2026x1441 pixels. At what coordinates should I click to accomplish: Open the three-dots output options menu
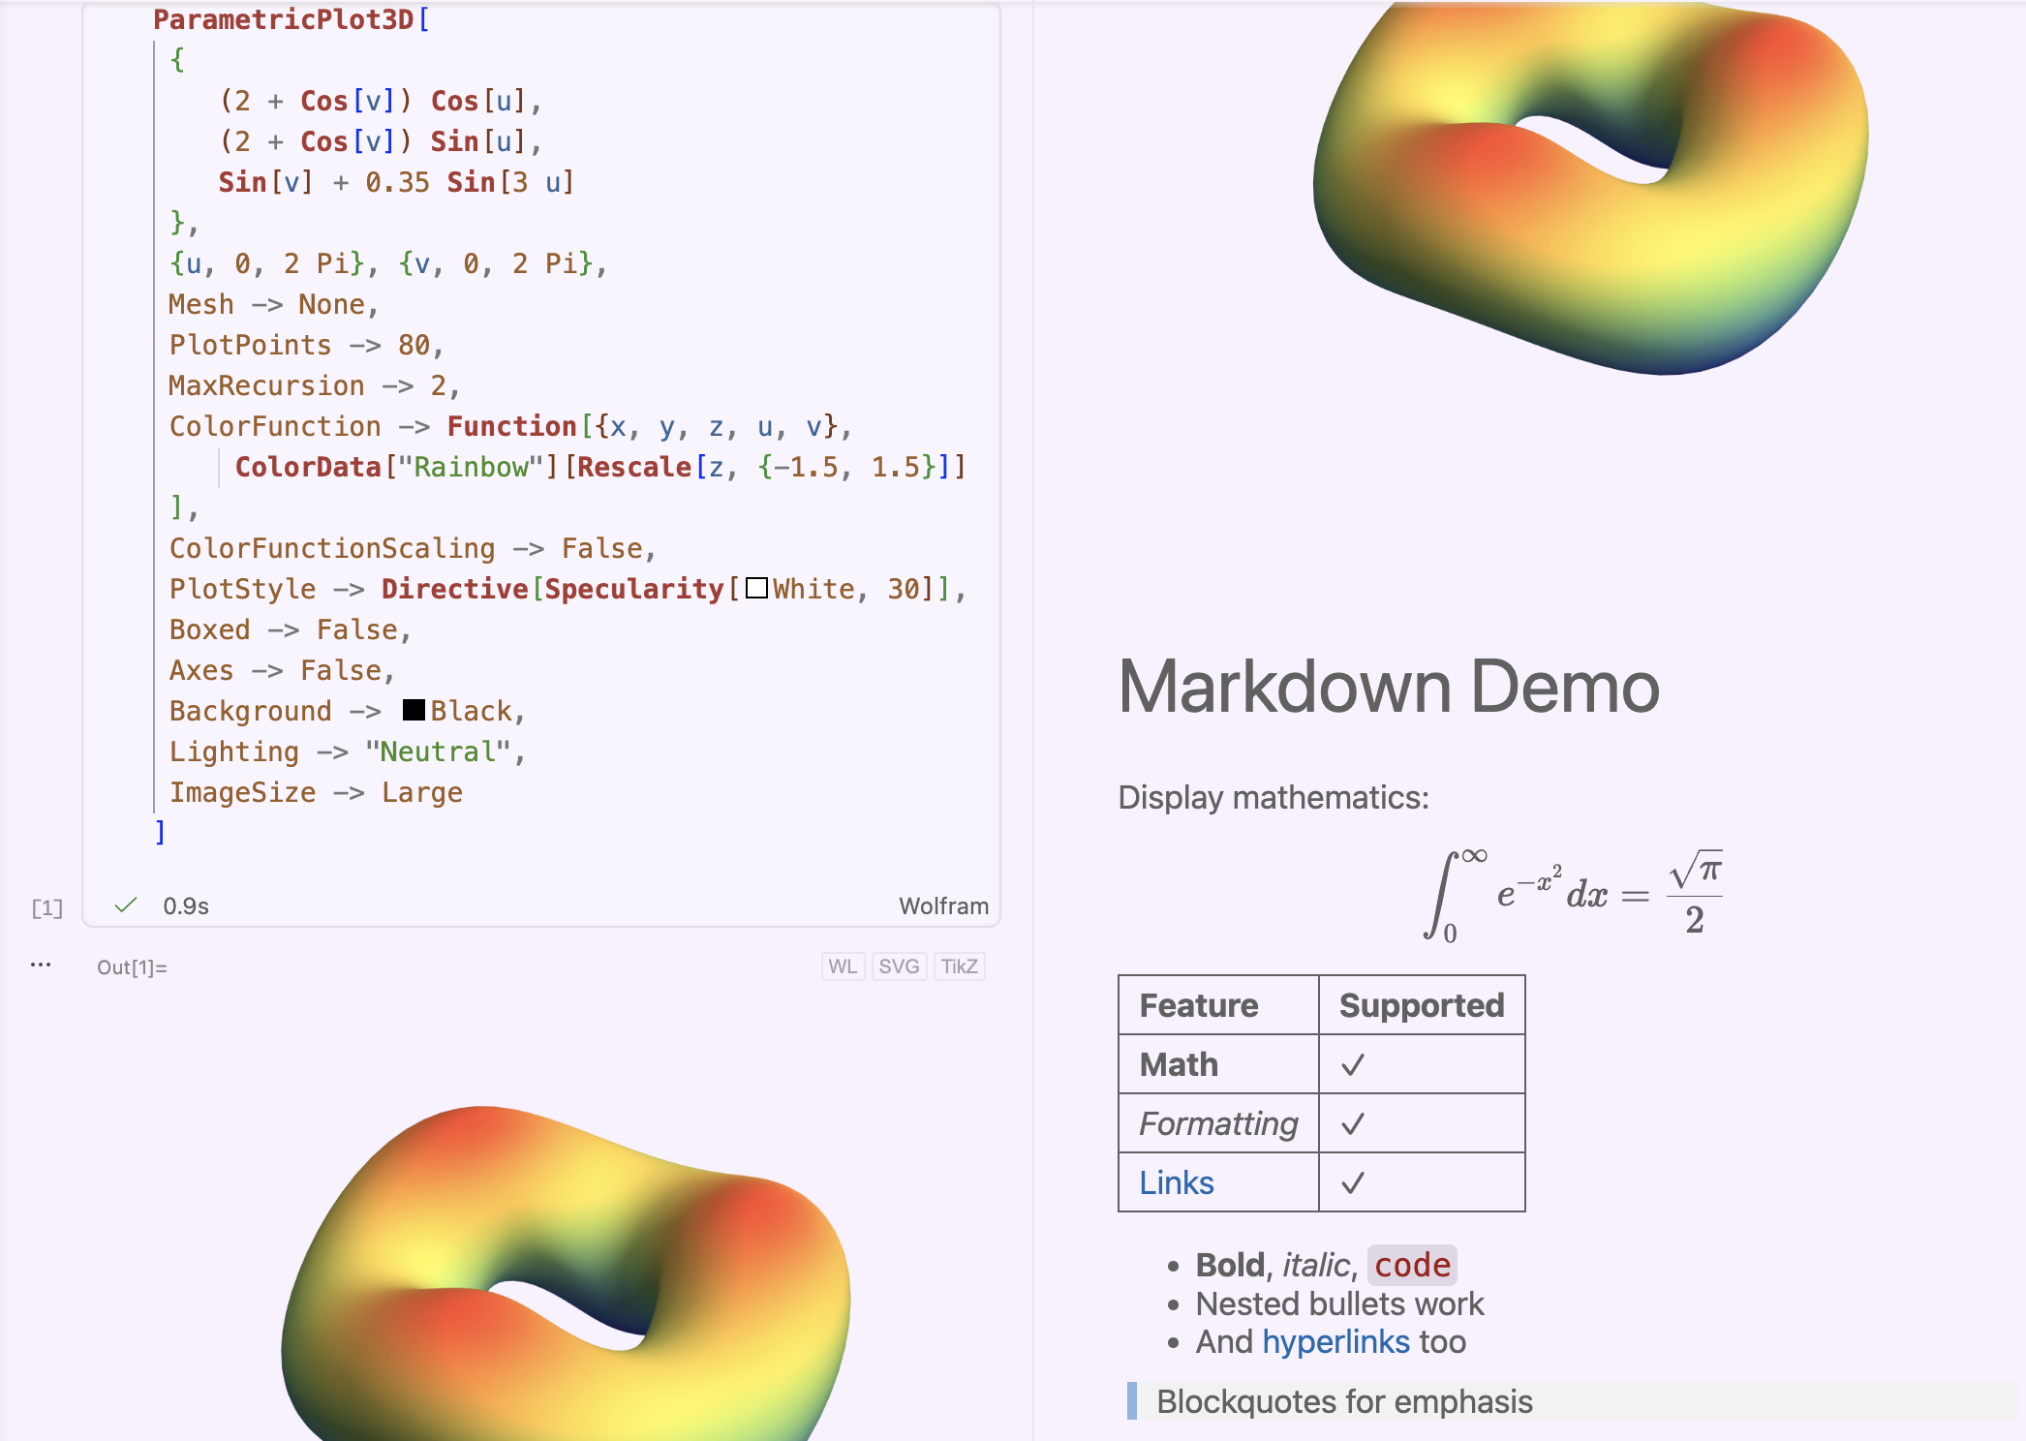click(41, 965)
